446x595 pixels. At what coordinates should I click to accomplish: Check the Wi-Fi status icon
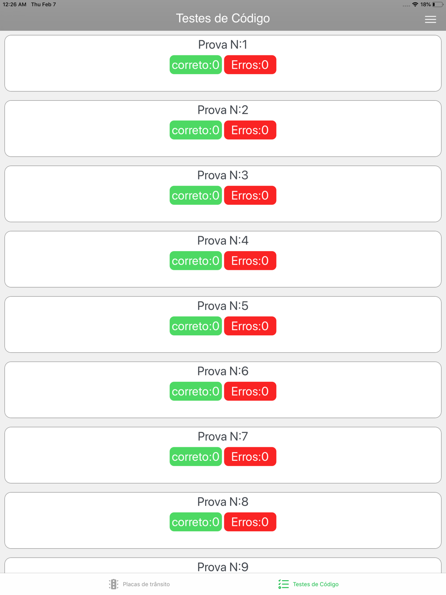415,4
